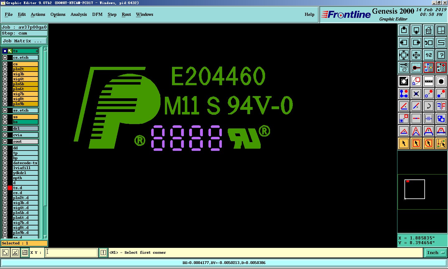This screenshot has width=448, height=269.
Task: Click the green arrow swatch beside ts layer
Action: (x=10, y=51)
